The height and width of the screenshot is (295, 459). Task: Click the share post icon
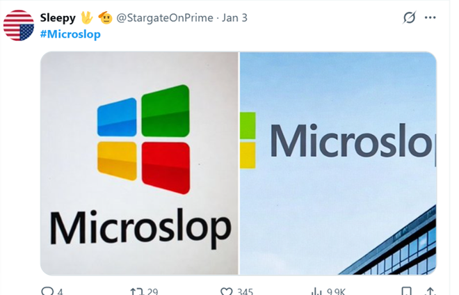430,291
